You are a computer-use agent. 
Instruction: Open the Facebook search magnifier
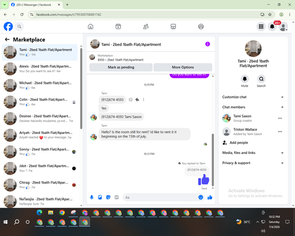pyautogui.click(x=19, y=27)
